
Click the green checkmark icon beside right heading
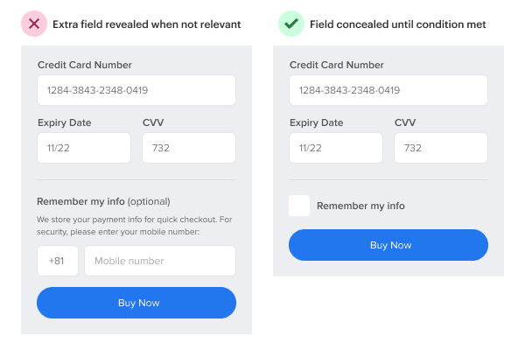[x=290, y=24]
